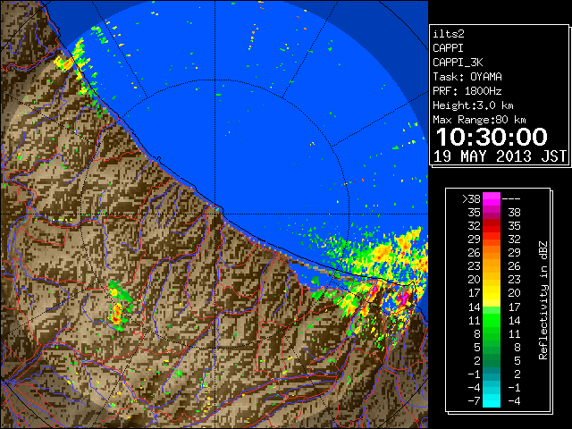Click the 'ilts2' label in info box
This screenshot has width=572, height=429.
point(449,34)
